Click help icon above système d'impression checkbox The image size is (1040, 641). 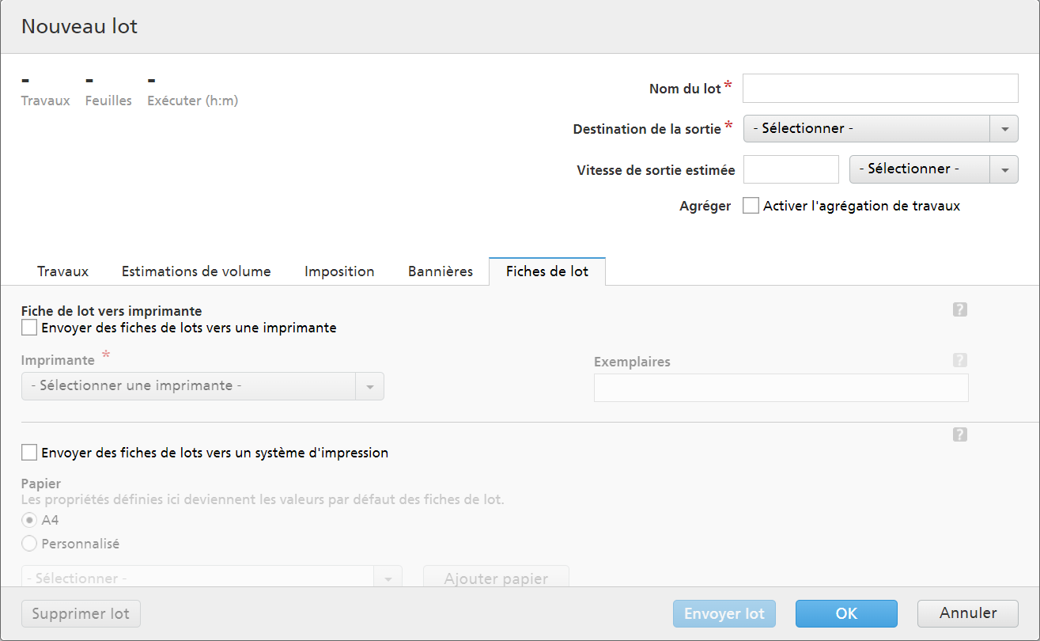[x=960, y=434]
